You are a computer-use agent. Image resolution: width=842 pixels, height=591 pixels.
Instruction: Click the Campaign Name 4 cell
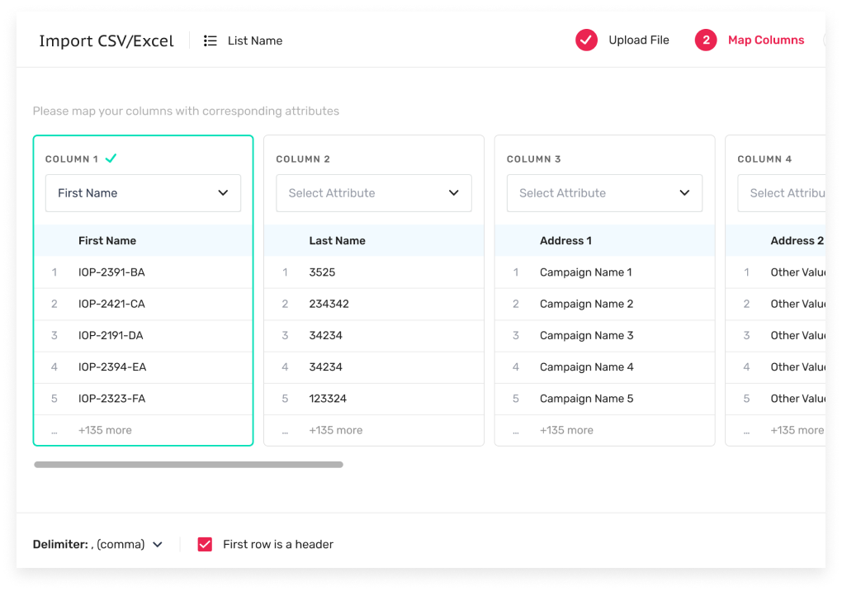tap(586, 367)
